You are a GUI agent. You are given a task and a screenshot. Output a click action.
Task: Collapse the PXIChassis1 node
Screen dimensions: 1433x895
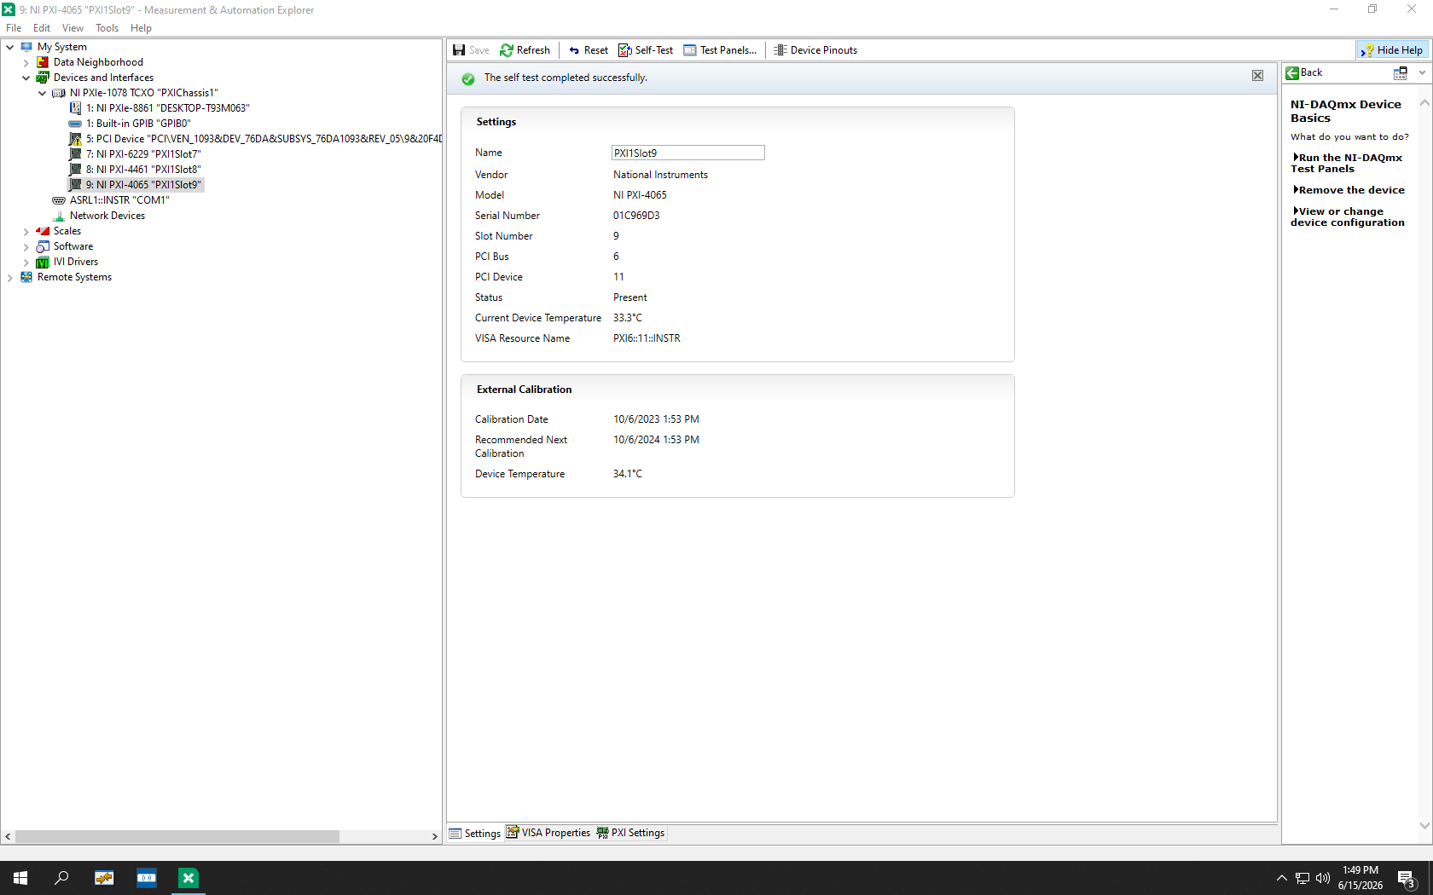coord(43,93)
